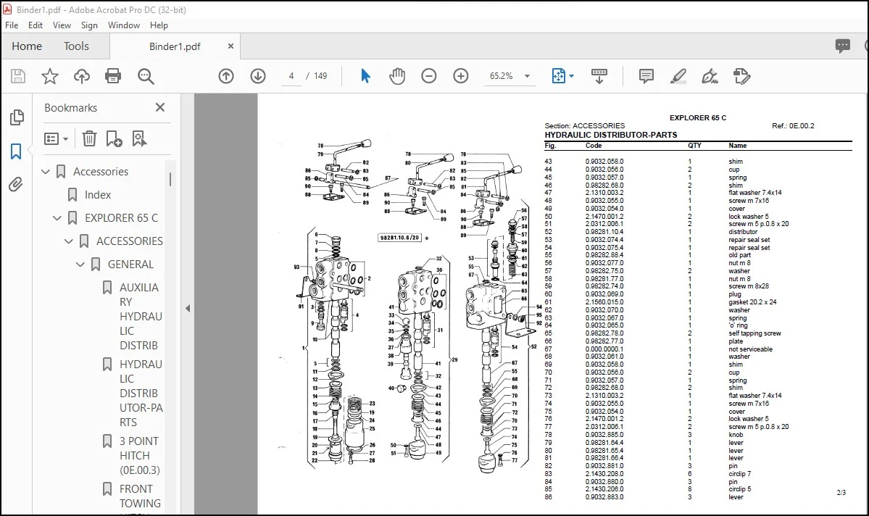Open 3 POINT HITCH (0E.00.3) bookmark
Viewport: 869px width, 516px height.
point(140,456)
